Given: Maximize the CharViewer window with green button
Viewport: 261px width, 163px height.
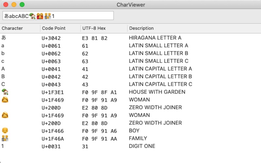Looking at the screenshot, I should 22,5.
